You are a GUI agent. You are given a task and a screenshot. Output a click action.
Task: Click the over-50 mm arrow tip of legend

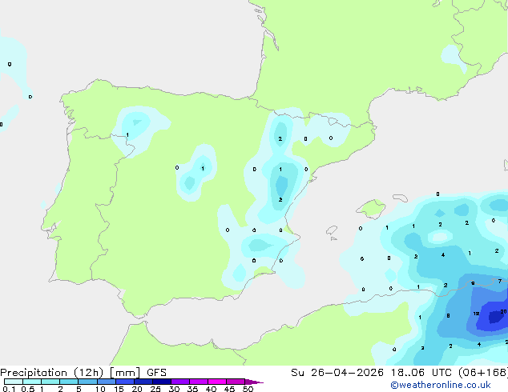click(x=254, y=382)
